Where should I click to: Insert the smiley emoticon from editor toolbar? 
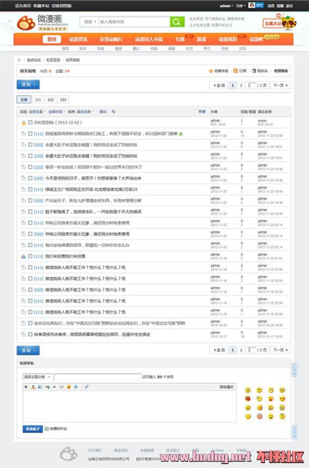pos(69,387)
